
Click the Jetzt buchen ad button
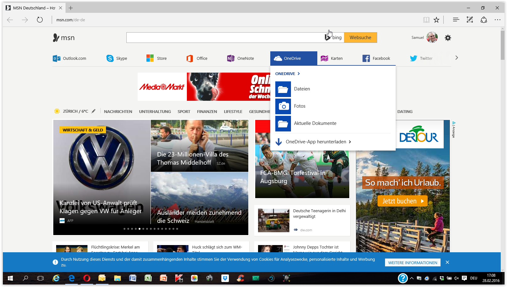click(403, 201)
